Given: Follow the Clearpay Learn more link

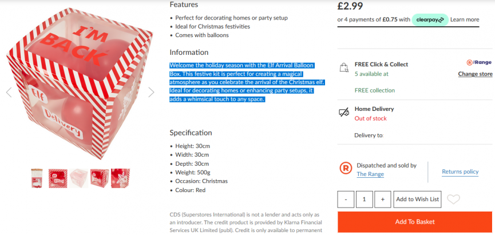Looking at the screenshot, I should [x=465, y=19].
